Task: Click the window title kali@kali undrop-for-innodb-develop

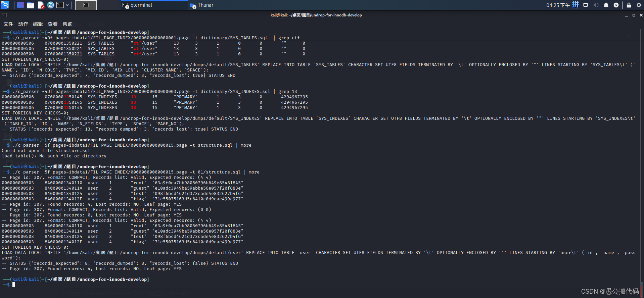Action: (316, 15)
